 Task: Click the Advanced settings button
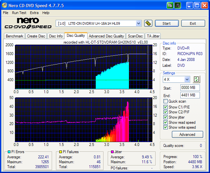187,134
